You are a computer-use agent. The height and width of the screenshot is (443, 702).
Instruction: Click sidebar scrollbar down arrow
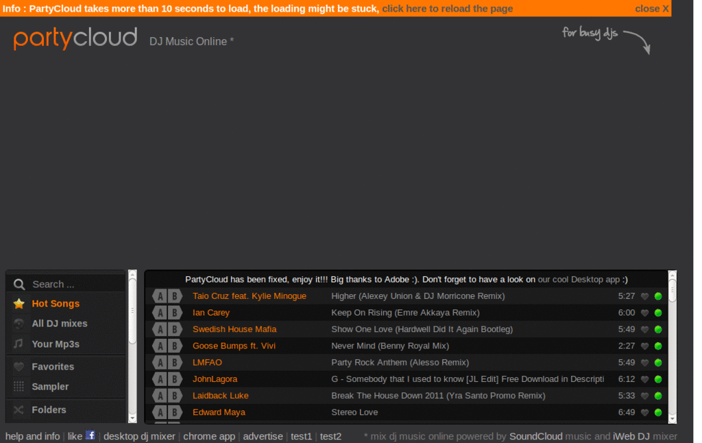pyautogui.click(x=132, y=419)
